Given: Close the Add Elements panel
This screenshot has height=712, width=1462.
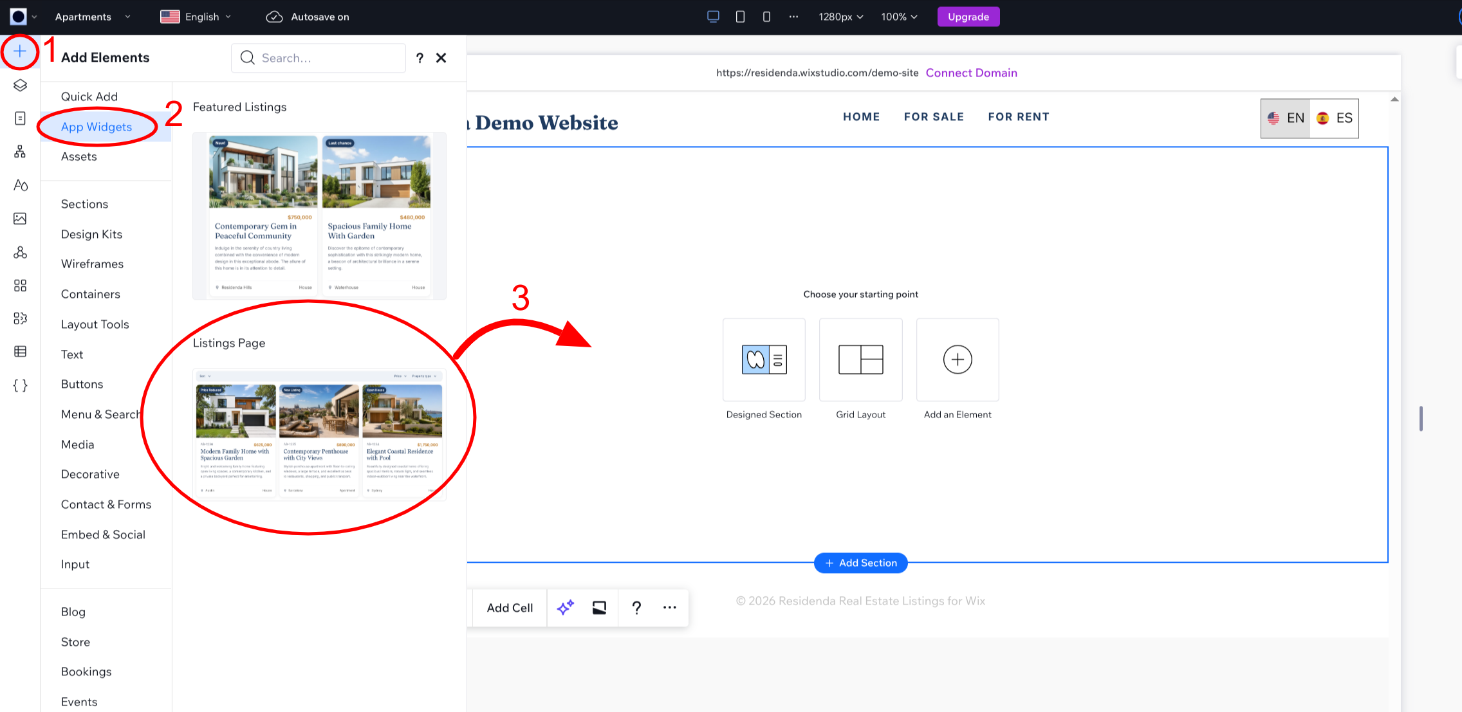Looking at the screenshot, I should [441, 58].
